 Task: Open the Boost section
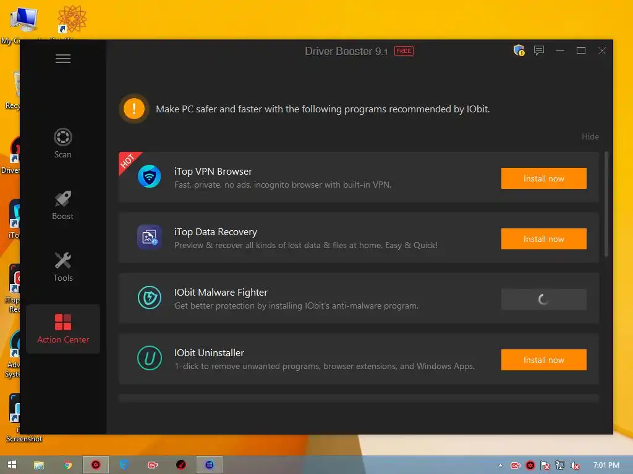tap(63, 205)
